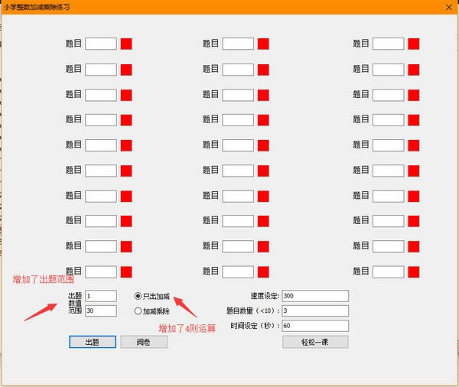Click red square in last row, right column
This screenshot has width=459, height=387.
coord(414,272)
